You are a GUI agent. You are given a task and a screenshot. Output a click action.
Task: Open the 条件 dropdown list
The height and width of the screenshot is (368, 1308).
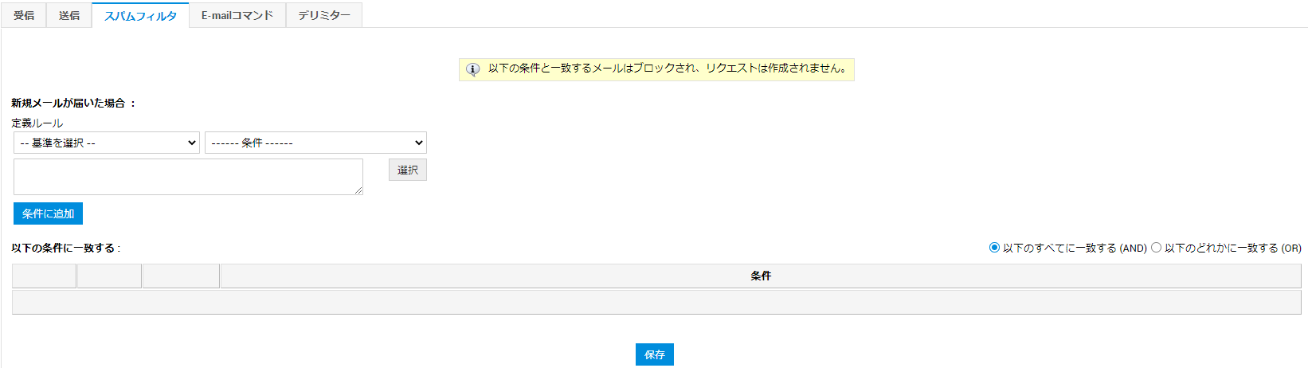click(315, 143)
